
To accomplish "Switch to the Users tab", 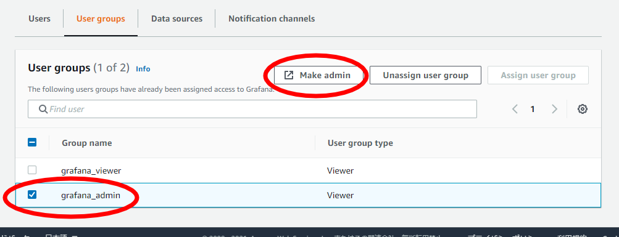I will [39, 18].
